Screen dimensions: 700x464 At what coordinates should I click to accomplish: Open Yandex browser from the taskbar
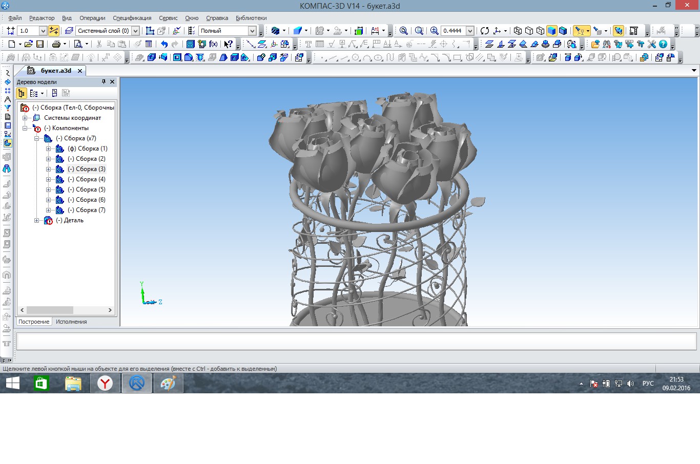(105, 383)
